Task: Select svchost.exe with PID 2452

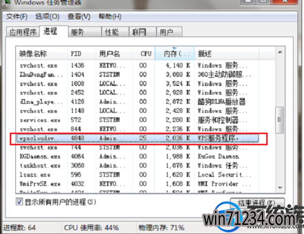Action: [x=137, y=93]
